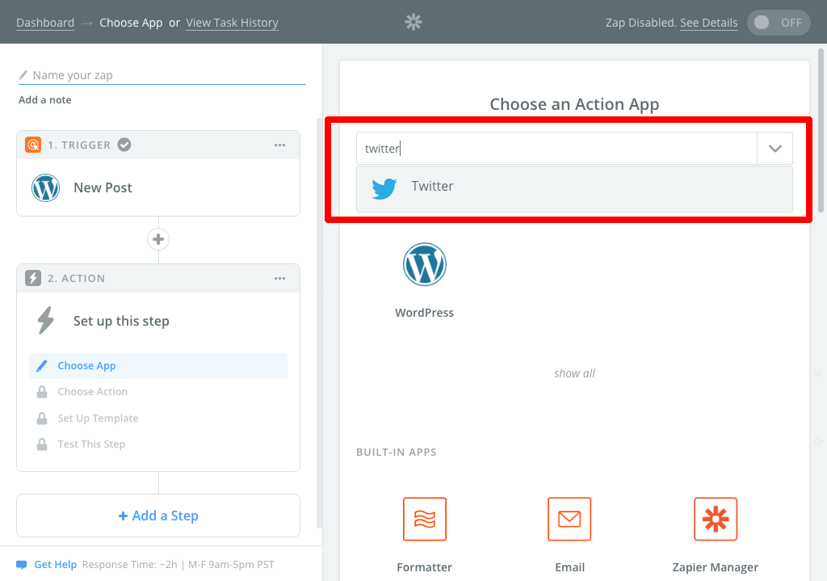
Task: Click the Add a Step button
Action: pyautogui.click(x=158, y=516)
